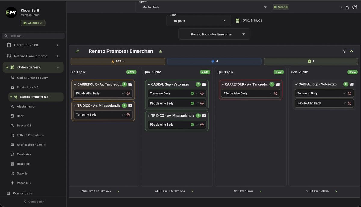Click the 90.7 km distance indicator badge
This screenshot has height=207, width=361.
pyautogui.click(x=118, y=61)
